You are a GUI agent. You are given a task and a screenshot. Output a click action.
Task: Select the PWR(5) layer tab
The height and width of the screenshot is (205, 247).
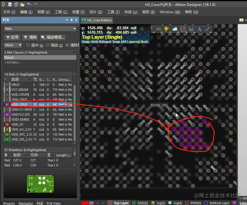(194, 203)
